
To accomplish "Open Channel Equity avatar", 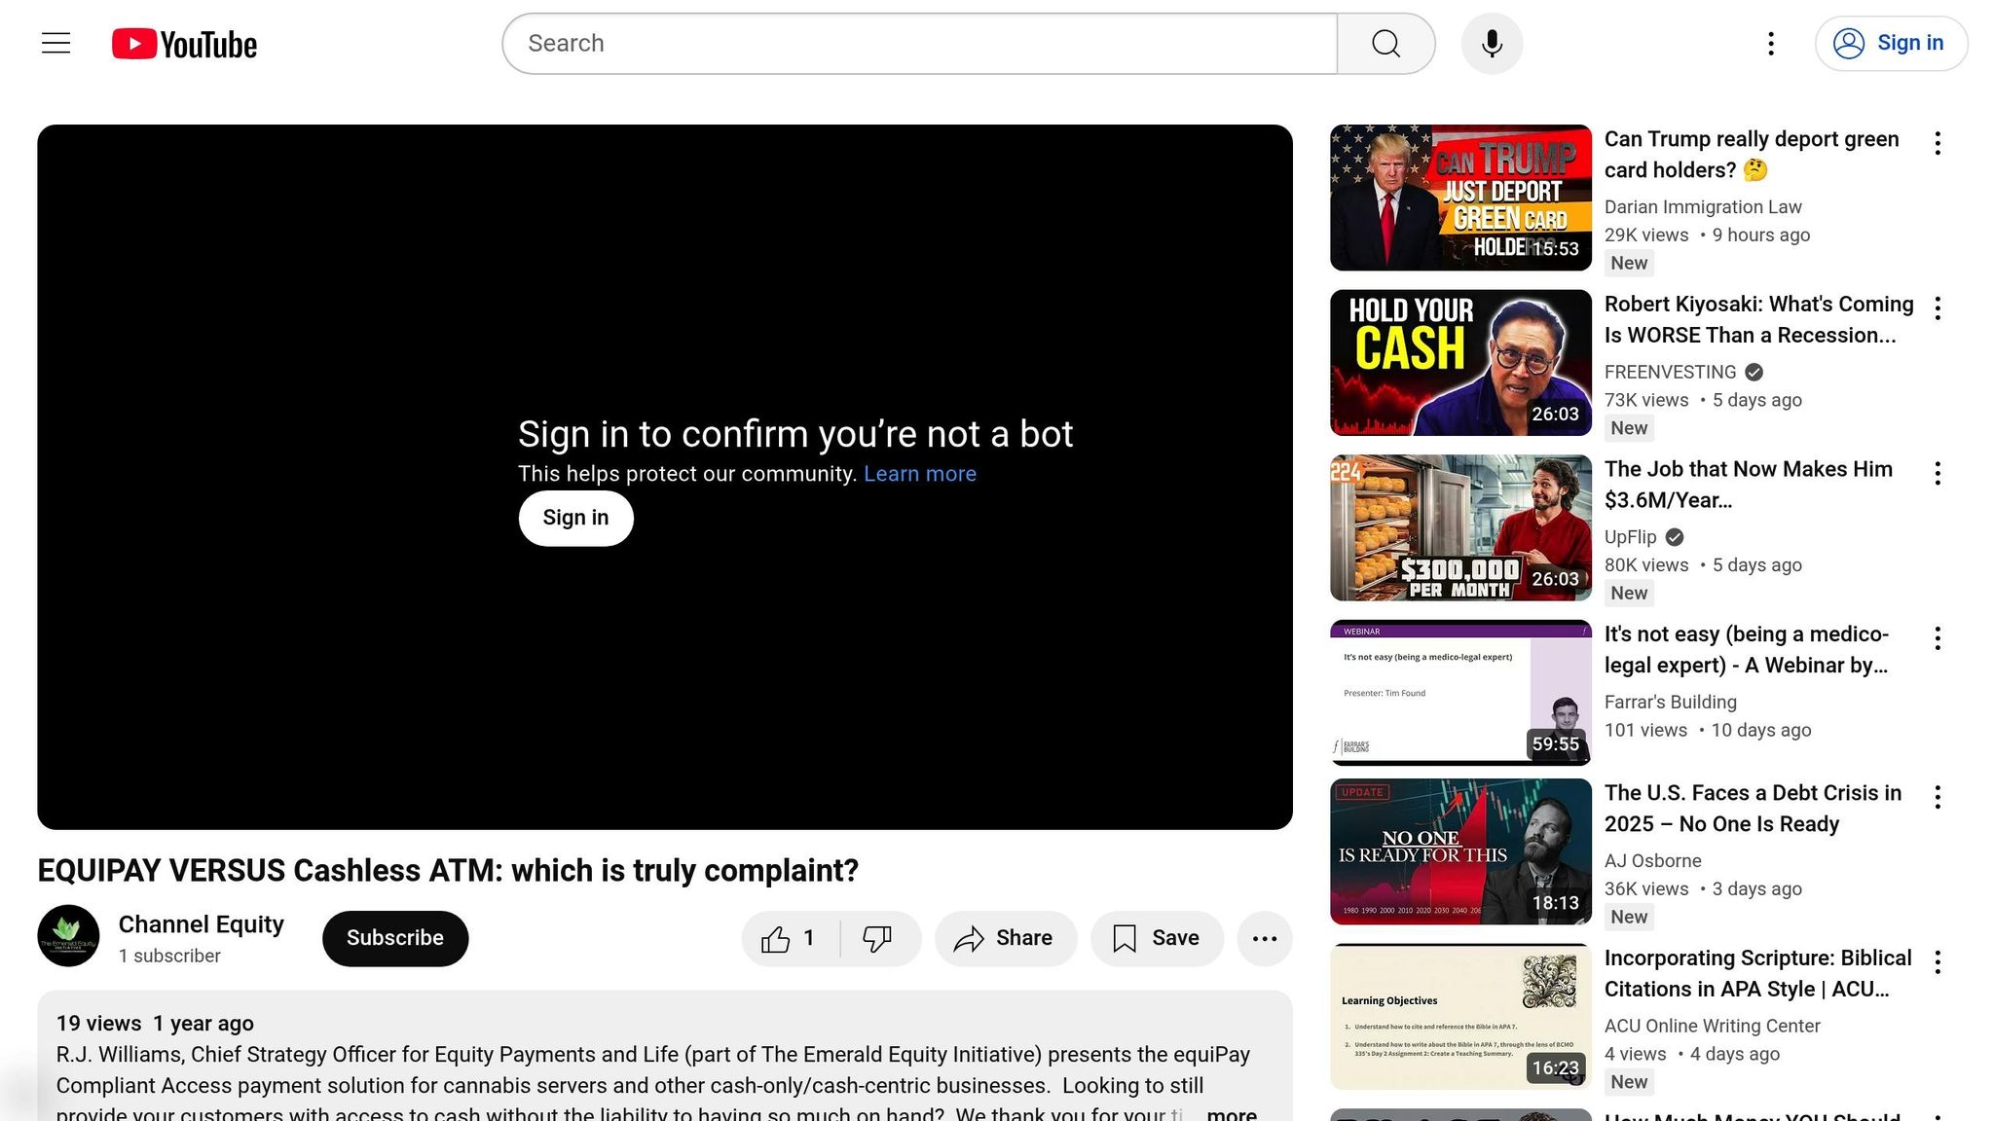I will point(68,936).
